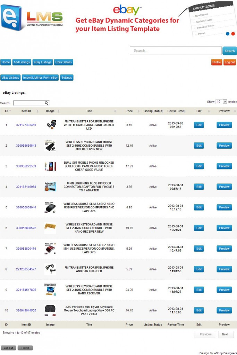Sort listings by the Price column header
237x355 pixels.
click(x=129, y=111)
